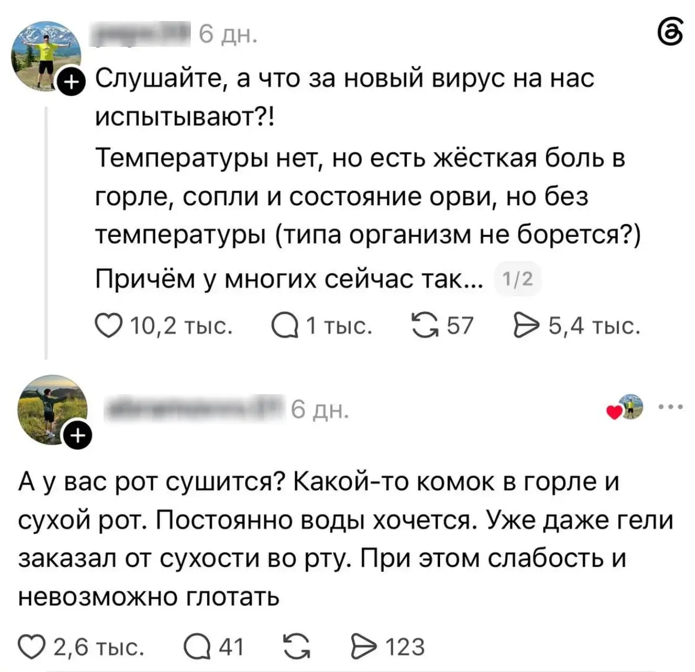Open the reply text about сухой рот
The image size is (695, 672).
[345, 539]
